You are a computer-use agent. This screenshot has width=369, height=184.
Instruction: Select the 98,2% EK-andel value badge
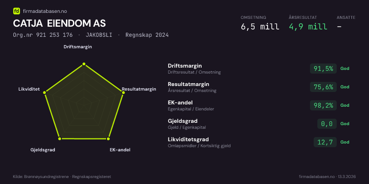323,105
